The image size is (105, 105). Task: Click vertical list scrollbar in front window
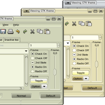27,70
